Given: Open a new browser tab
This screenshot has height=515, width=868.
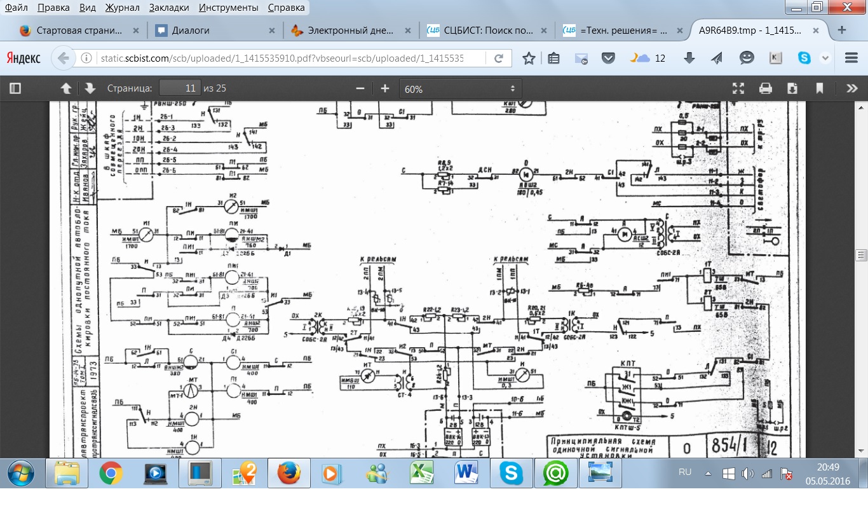Looking at the screenshot, I should pyautogui.click(x=842, y=30).
